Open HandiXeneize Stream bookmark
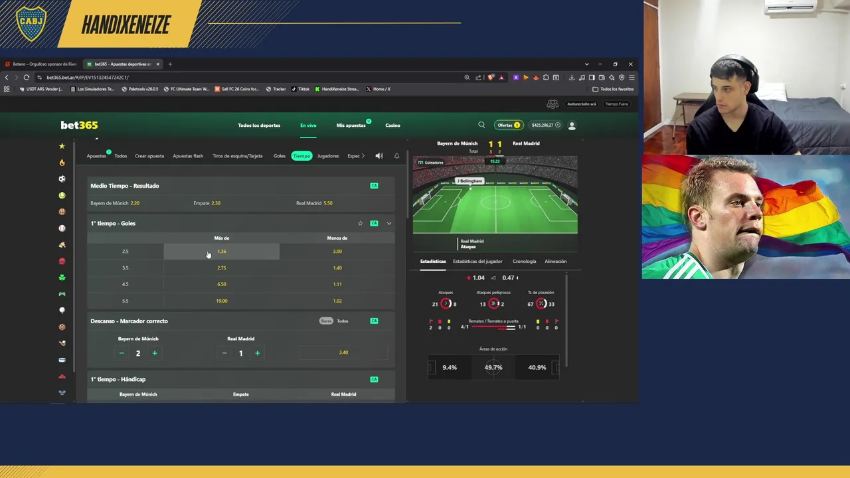850x478 pixels. [337, 89]
